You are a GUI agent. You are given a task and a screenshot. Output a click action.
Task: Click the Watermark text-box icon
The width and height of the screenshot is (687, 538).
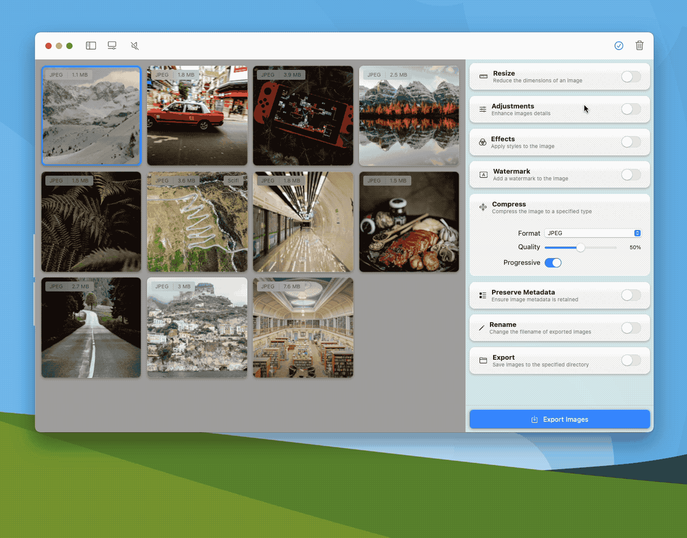[x=483, y=175]
